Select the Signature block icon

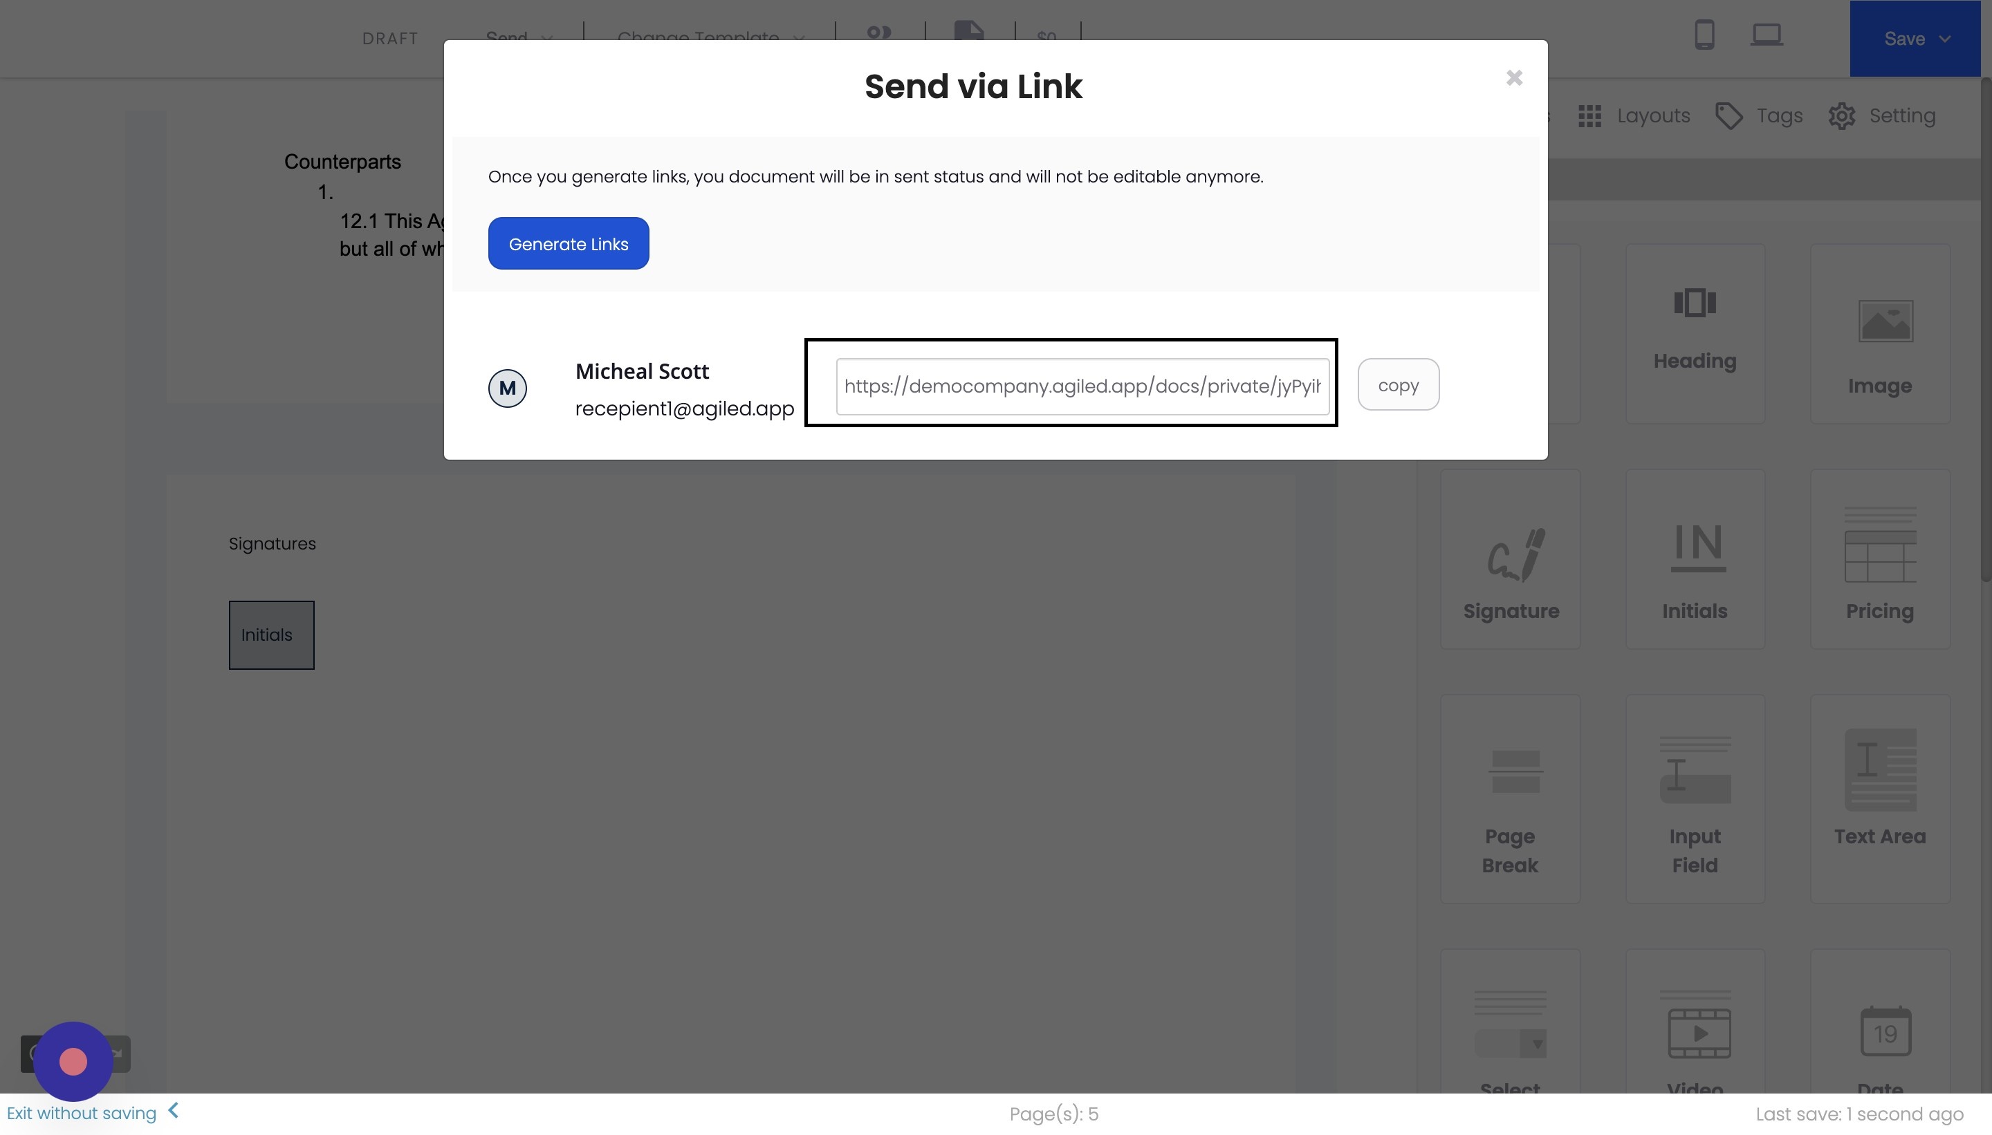[x=1511, y=559]
